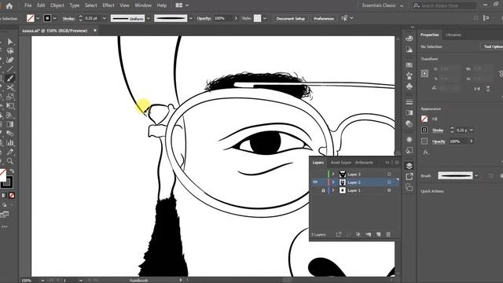Select the Paintbrush tool
The height and width of the screenshot is (283, 503).
pyautogui.click(x=10, y=79)
